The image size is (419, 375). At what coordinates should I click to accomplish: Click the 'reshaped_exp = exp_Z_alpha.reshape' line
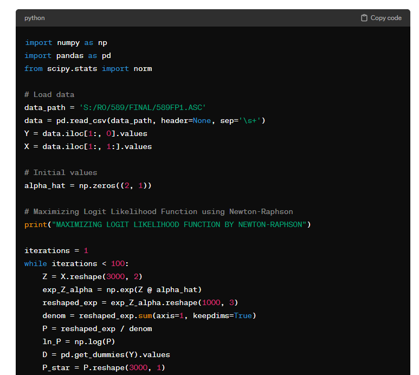(x=140, y=302)
